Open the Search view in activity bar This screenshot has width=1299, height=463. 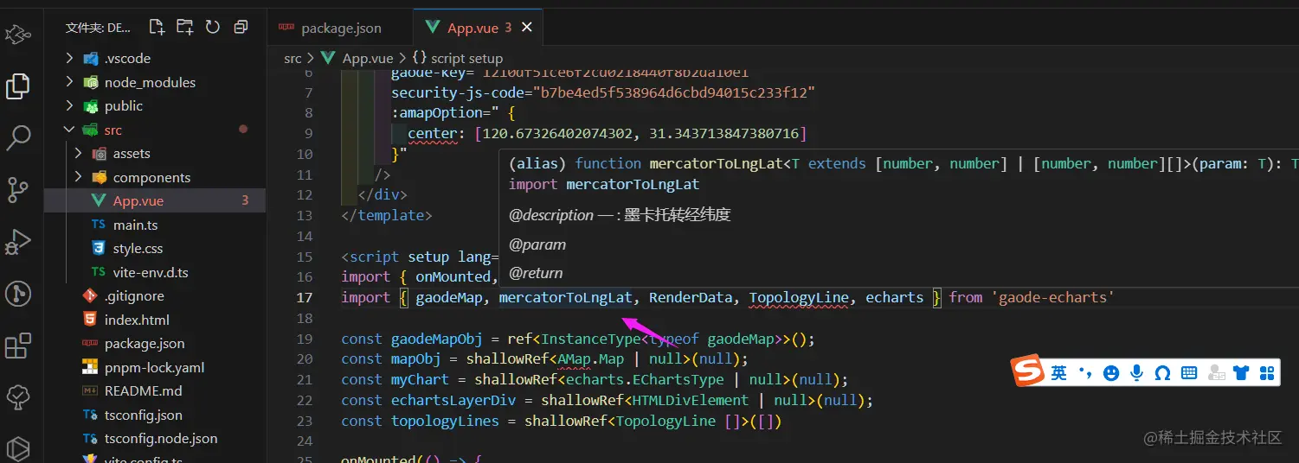(x=18, y=136)
